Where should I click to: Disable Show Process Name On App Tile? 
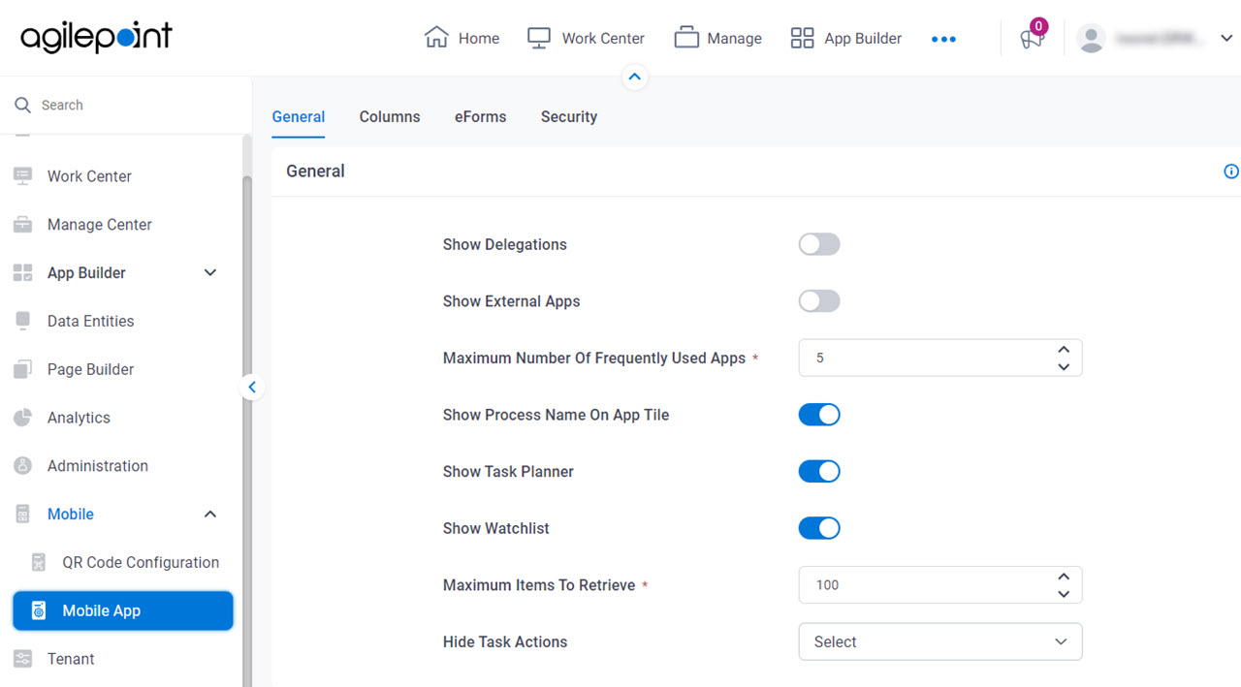click(x=819, y=415)
